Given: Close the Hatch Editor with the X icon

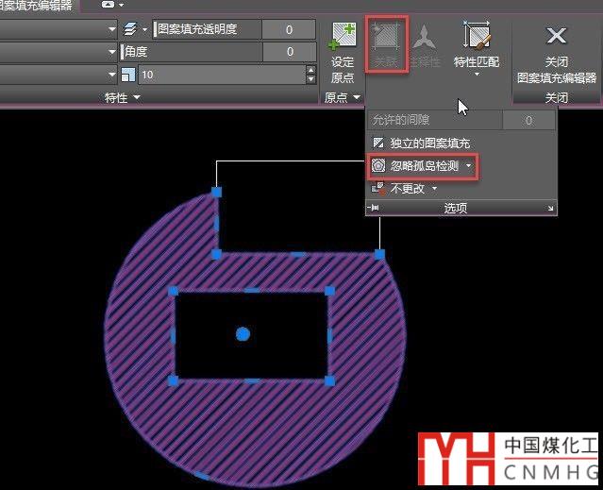Looking at the screenshot, I should [557, 36].
